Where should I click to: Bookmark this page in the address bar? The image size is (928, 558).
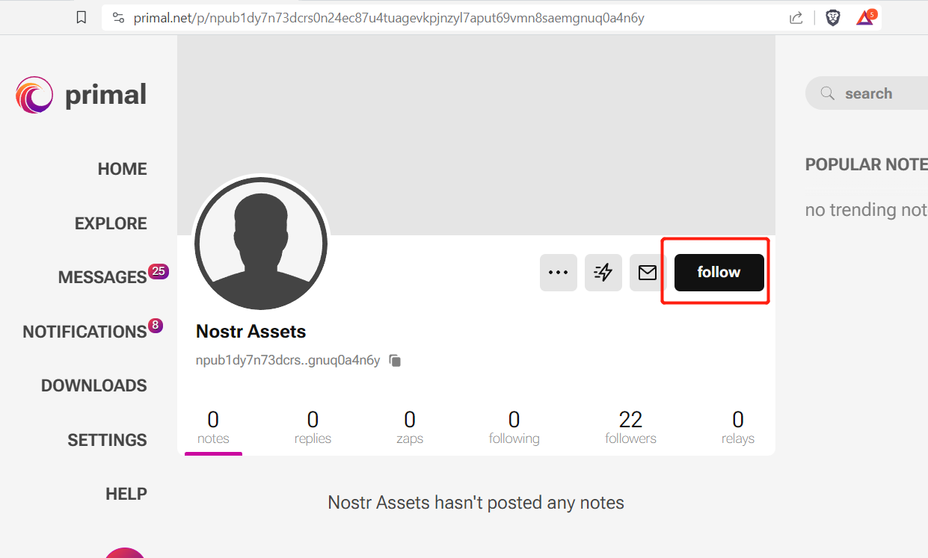tap(82, 18)
